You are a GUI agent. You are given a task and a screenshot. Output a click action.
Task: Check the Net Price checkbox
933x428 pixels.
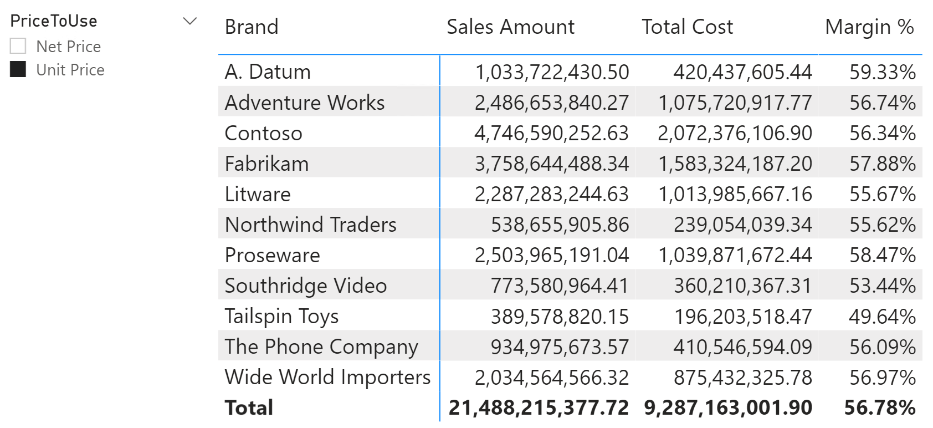point(18,47)
